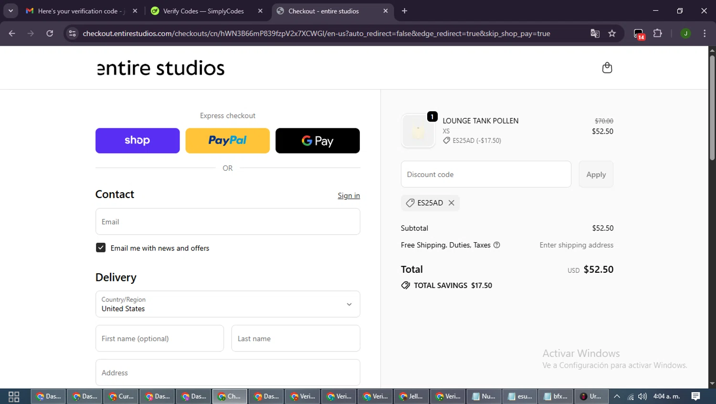Click the First name (optional) field
716x404 pixels.
tap(159, 338)
